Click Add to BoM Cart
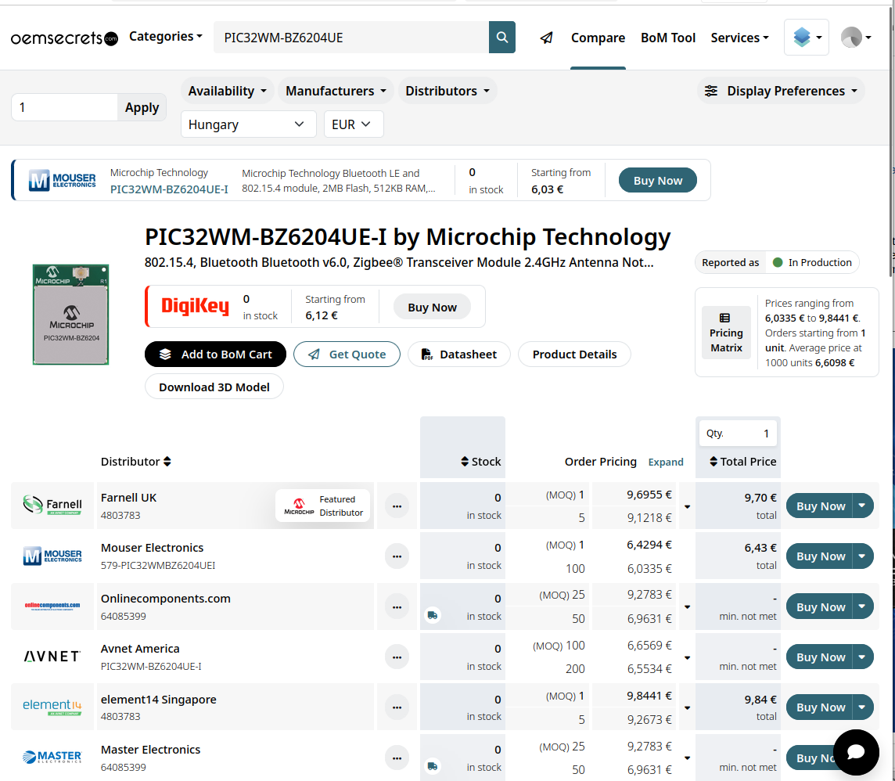Viewport: 895px width, 781px height. click(x=215, y=355)
